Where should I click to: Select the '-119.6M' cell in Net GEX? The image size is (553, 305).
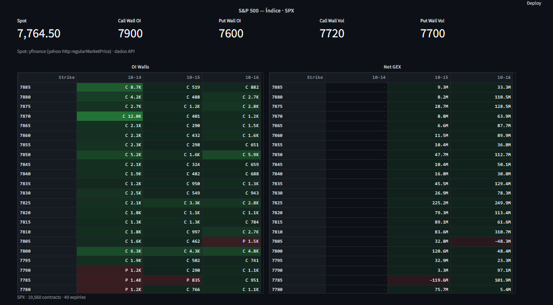[419, 280]
